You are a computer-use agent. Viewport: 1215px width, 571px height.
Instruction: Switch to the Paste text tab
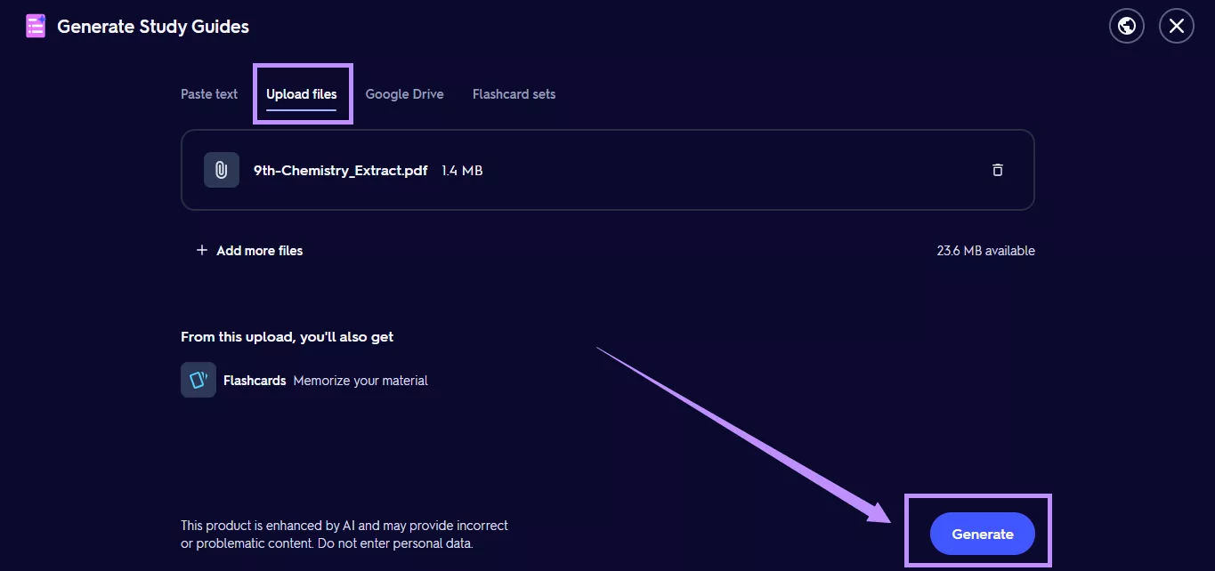(x=209, y=94)
